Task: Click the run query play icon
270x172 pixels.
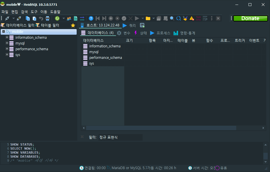Action: tap(137, 18)
